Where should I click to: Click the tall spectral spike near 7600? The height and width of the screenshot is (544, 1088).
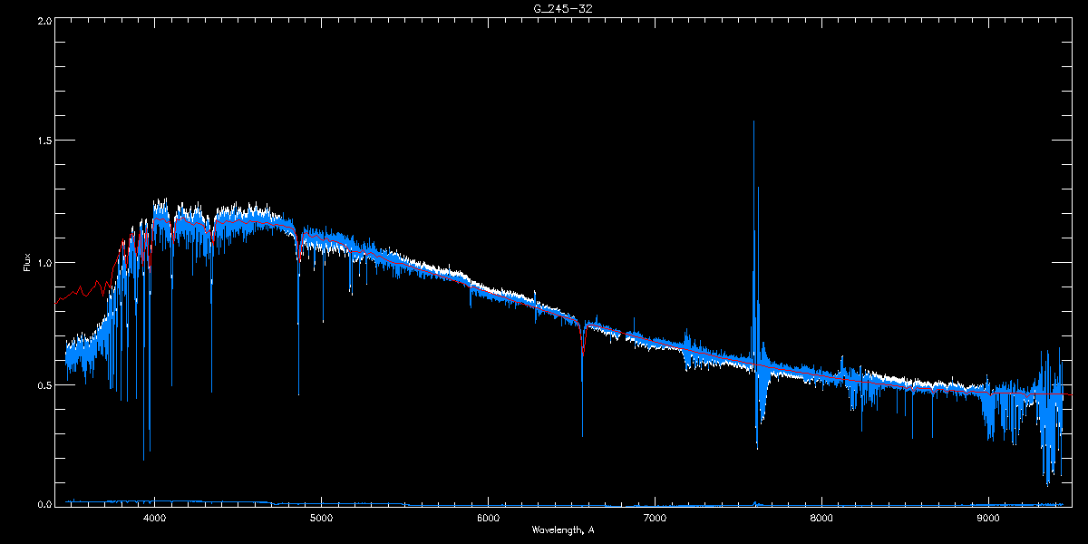753,240
